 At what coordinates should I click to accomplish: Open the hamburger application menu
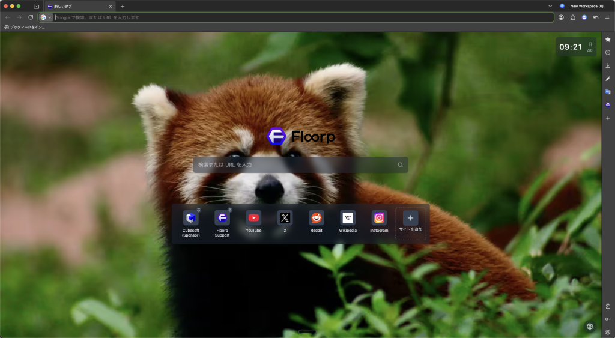coord(607,17)
